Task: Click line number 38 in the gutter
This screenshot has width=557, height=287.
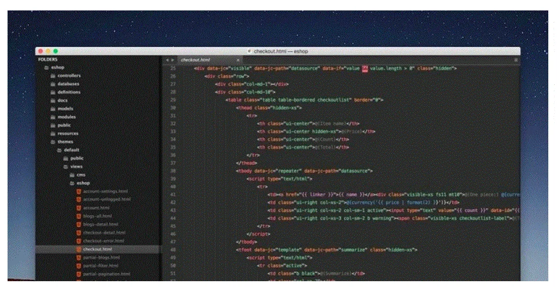Action: [x=173, y=171]
